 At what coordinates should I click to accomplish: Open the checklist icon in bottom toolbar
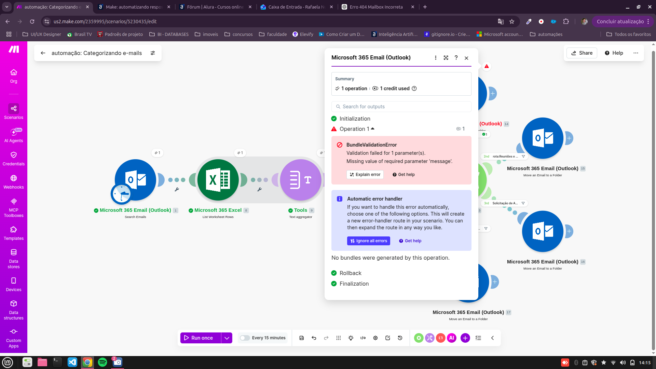point(478,338)
